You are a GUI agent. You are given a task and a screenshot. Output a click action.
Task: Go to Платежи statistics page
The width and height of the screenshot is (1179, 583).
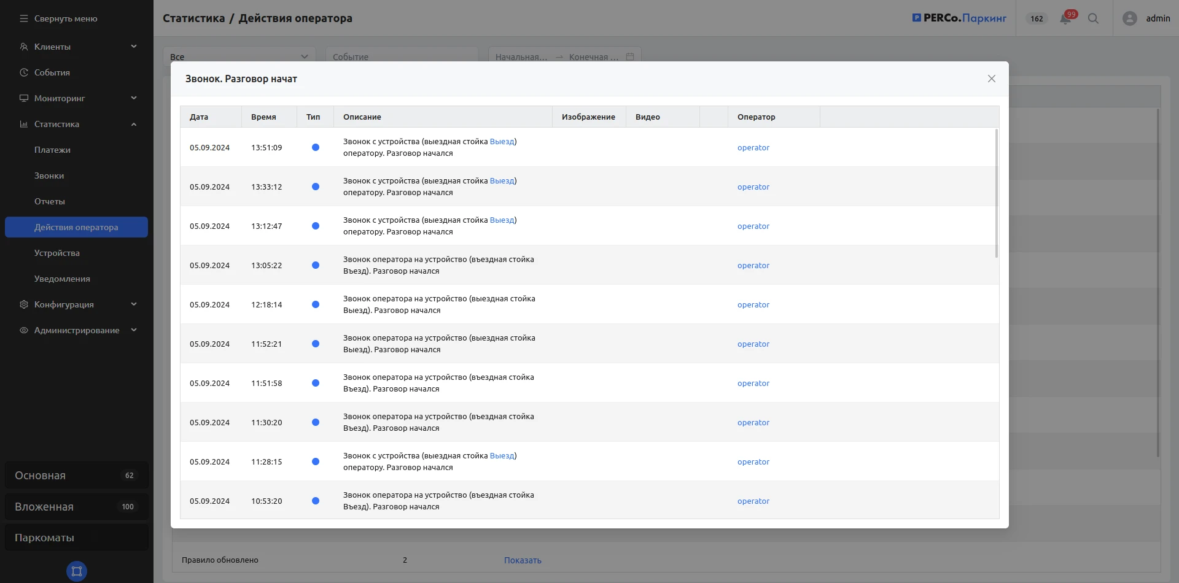[52, 150]
